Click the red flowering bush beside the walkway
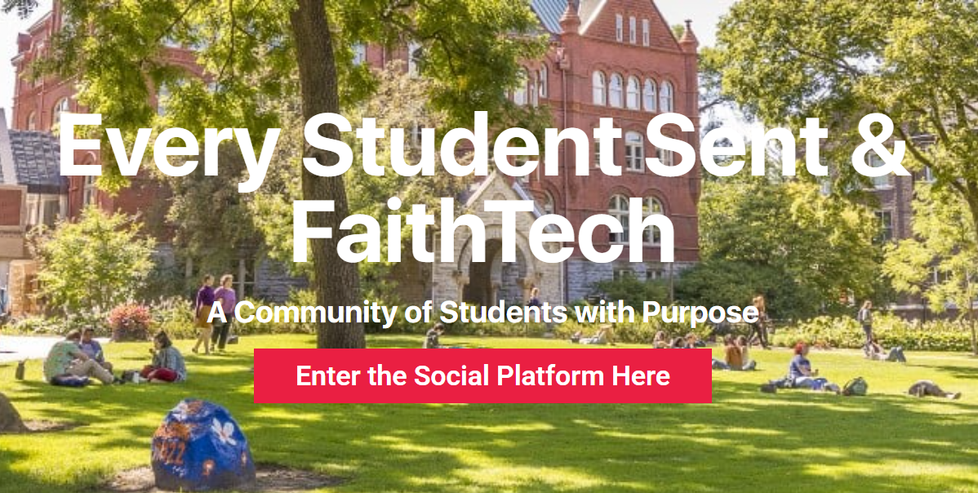The image size is (978, 493). click(x=131, y=322)
